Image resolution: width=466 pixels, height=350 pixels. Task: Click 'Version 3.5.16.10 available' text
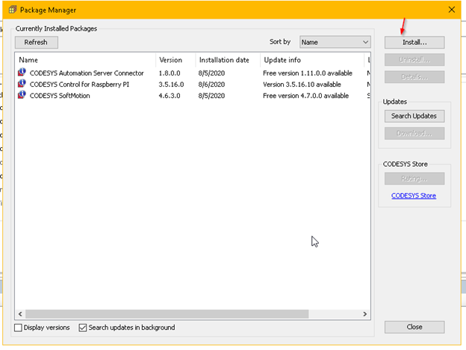tap(302, 85)
